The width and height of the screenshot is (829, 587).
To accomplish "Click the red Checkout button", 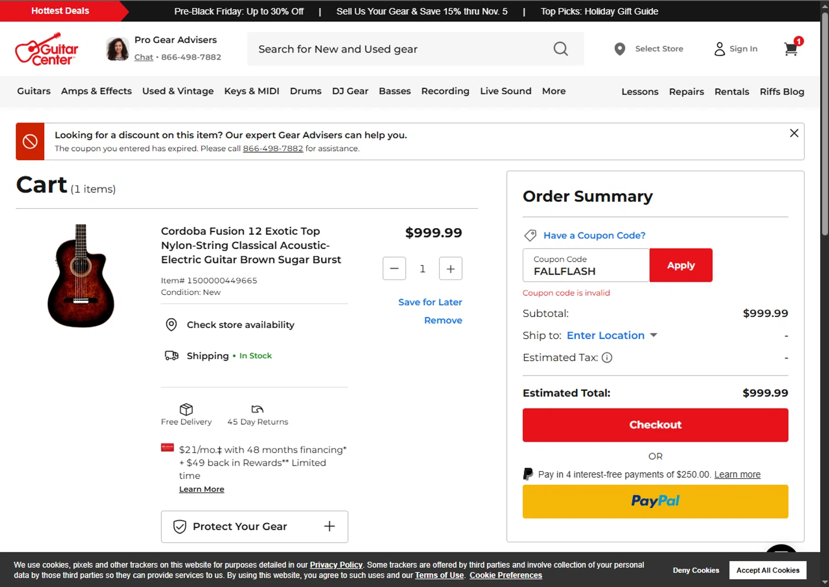I will (655, 425).
